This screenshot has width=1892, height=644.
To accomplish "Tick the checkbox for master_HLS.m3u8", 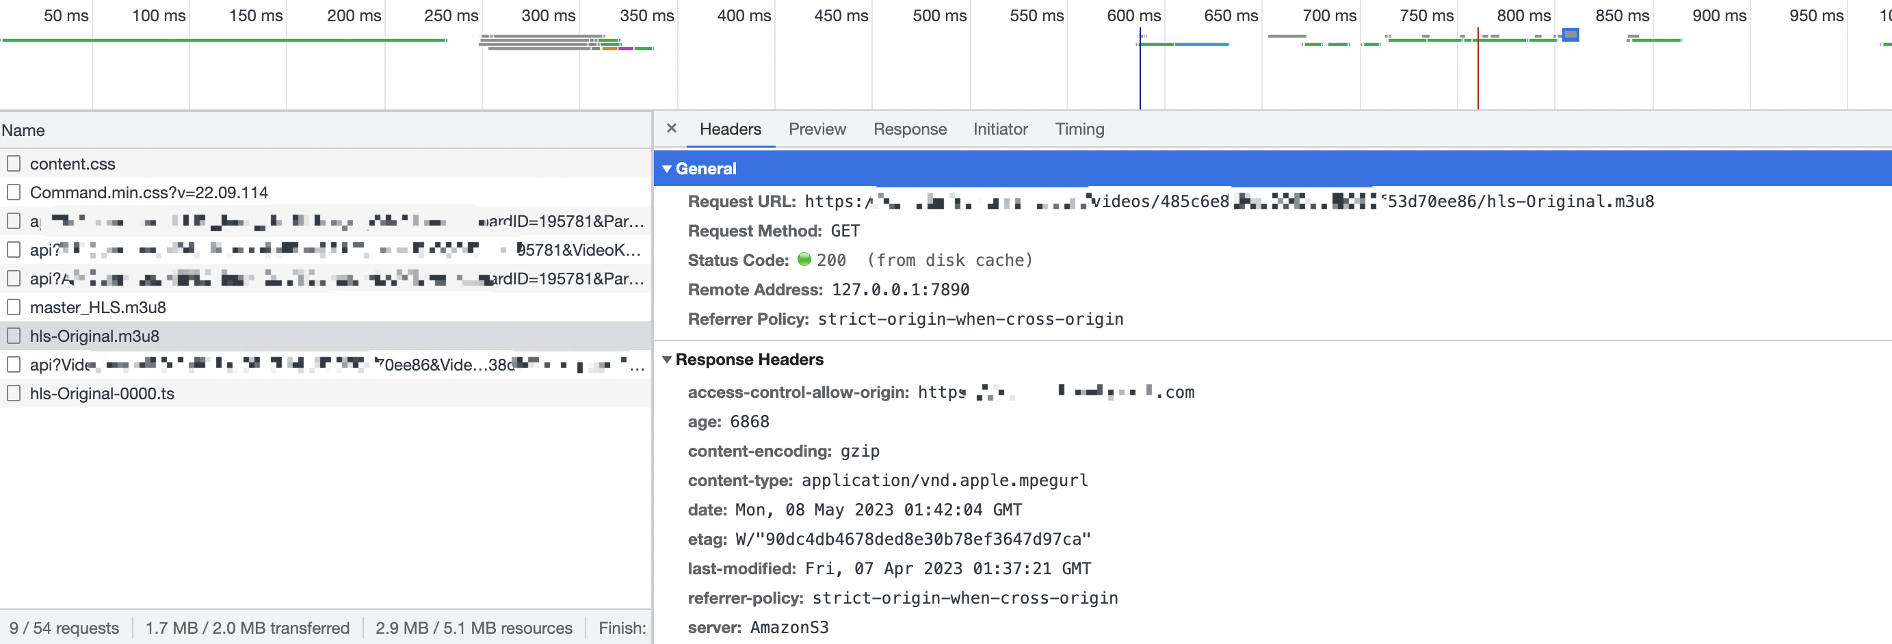I will [13, 308].
